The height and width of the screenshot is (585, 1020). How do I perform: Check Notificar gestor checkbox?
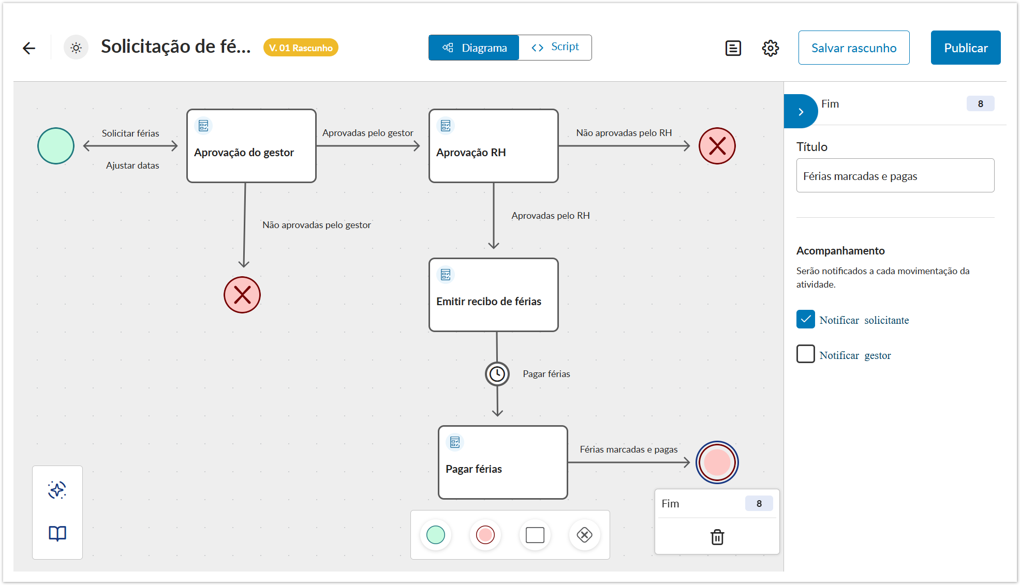coord(806,354)
